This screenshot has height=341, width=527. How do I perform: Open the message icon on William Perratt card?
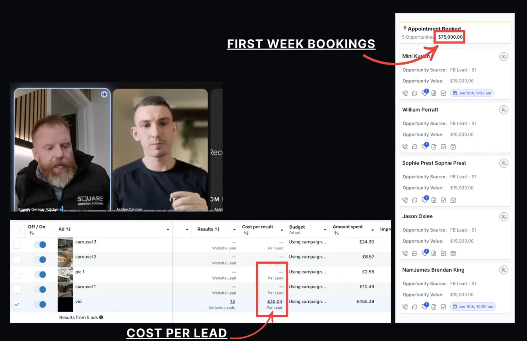point(415,147)
